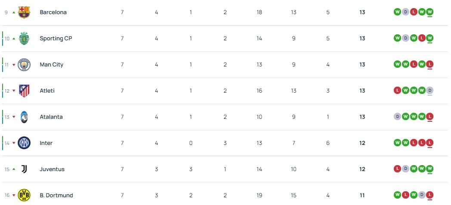The width and height of the screenshot is (451, 205).
Task: Click the Man City club crest
Action: point(24,65)
